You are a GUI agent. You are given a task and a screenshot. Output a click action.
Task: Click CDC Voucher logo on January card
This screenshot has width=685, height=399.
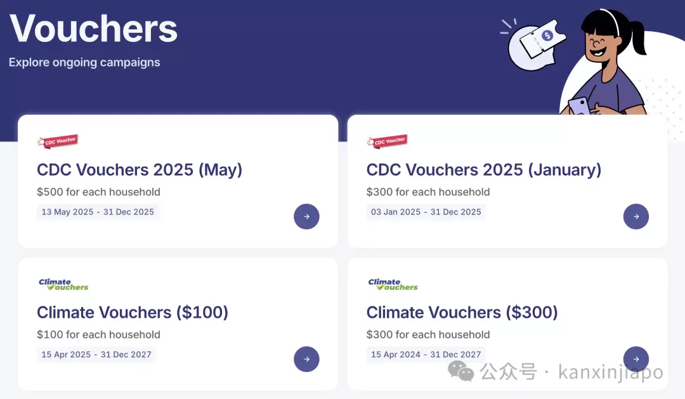(387, 141)
